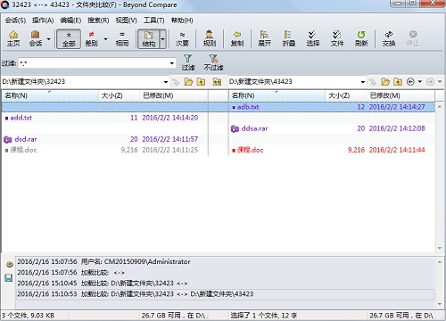Image resolution: width=446 pixels, height=321 pixels.
Task: Toggle the 差别 differences filter
Action: 91,38
